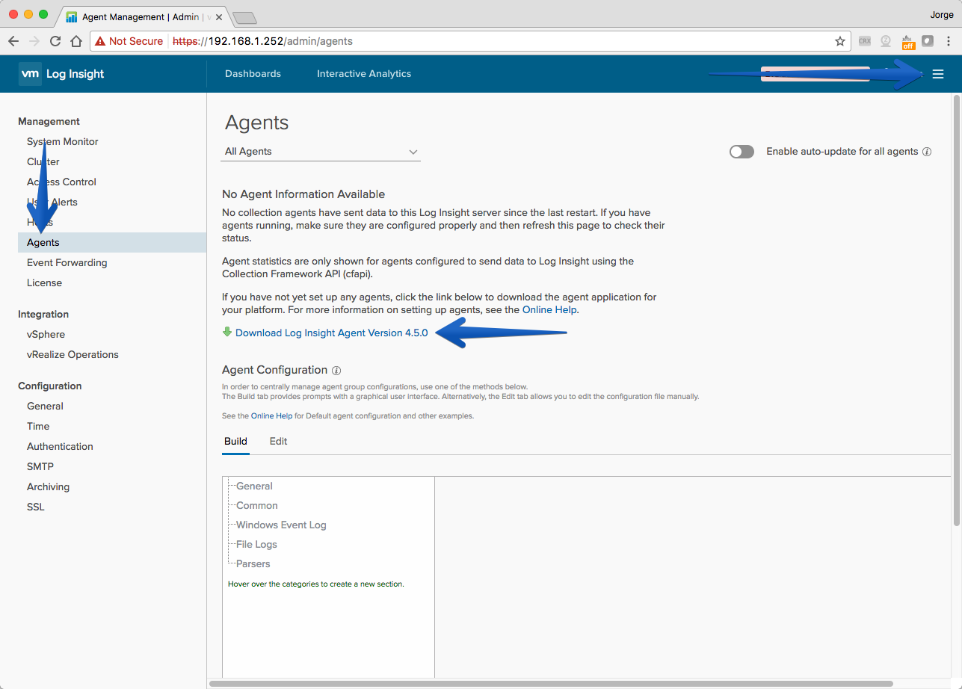Image resolution: width=962 pixels, height=689 pixels.
Task: Open User Alerts in the sidebar
Action: 52,202
